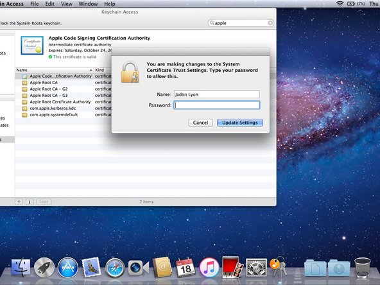Open the View menu
This screenshot has height=285, width=380.
click(x=67, y=4)
